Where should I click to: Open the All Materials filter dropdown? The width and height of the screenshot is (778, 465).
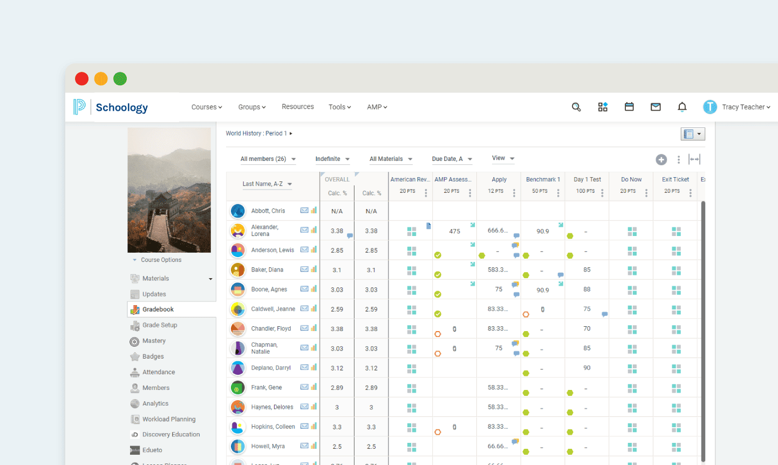point(390,159)
